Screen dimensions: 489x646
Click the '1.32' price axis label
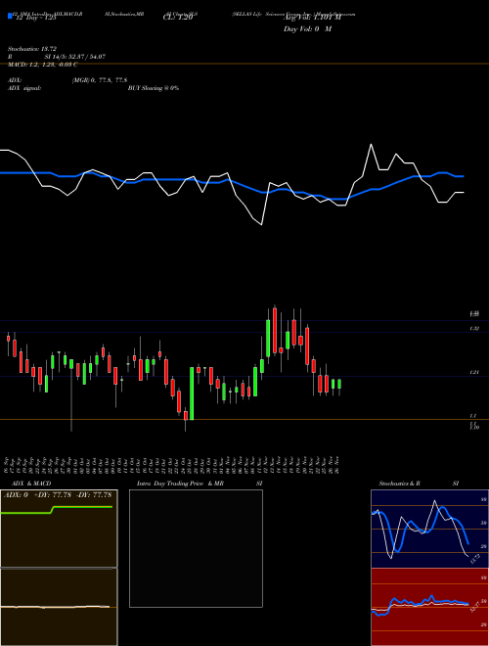(x=474, y=328)
